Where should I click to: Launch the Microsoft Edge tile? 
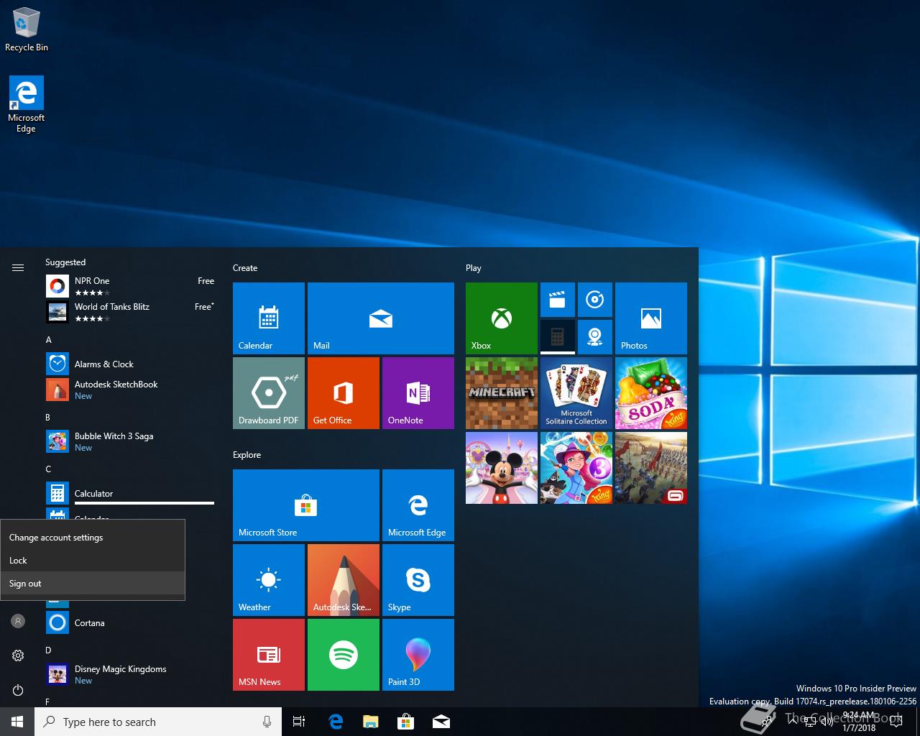[x=418, y=505]
